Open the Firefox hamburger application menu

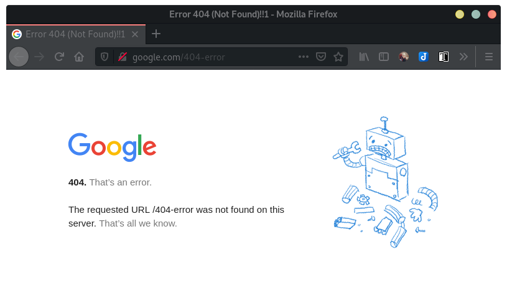point(489,57)
